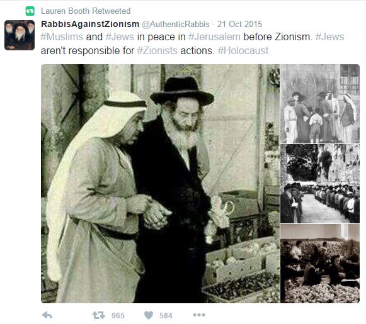Screen dimensions: 366x324
Task: View the large photo of two men
Action: 160,184
